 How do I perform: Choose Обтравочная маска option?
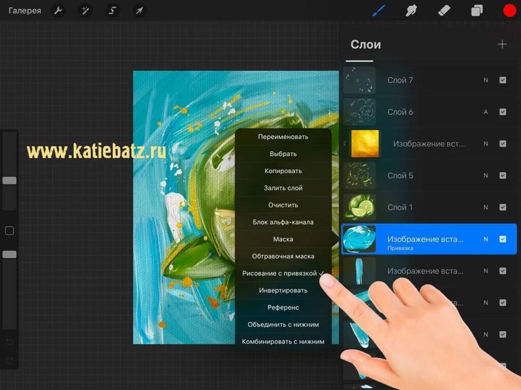point(283,256)
